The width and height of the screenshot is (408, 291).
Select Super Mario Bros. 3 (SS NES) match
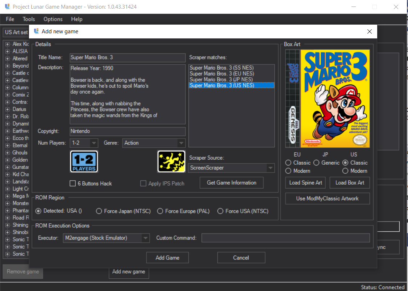coord(232,68)
